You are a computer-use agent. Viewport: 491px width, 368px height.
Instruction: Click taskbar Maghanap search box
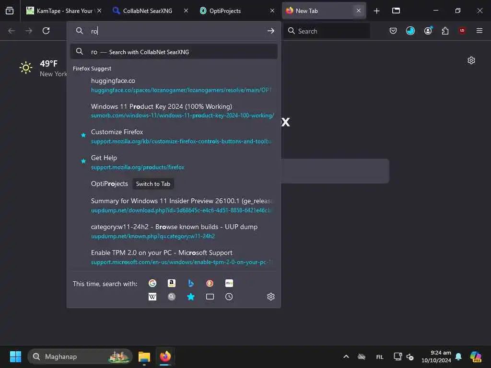point(80,356)
